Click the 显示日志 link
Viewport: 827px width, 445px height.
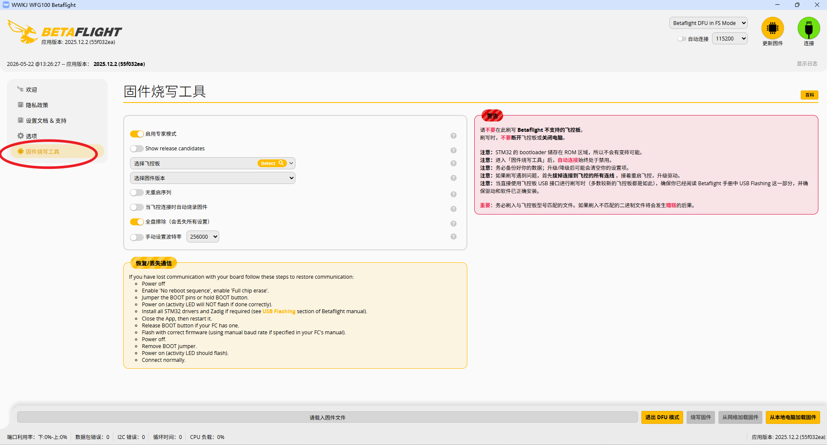click(x=807, y=63)
